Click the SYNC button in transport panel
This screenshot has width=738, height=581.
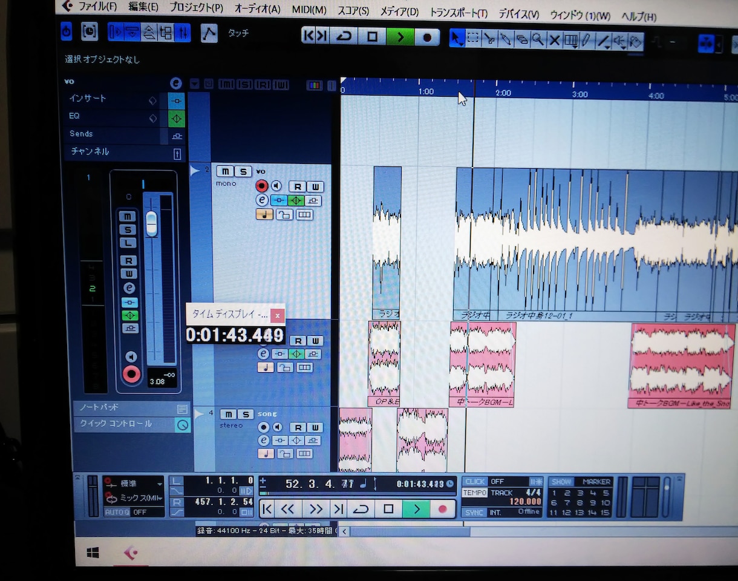point(475,513)
